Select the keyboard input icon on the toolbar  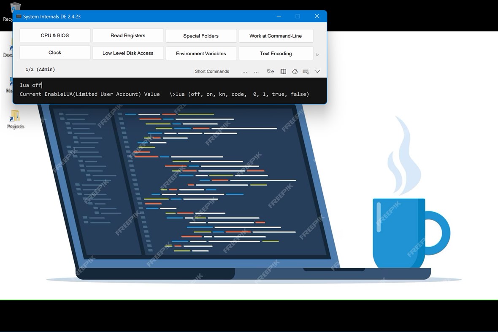click(306, 71)
